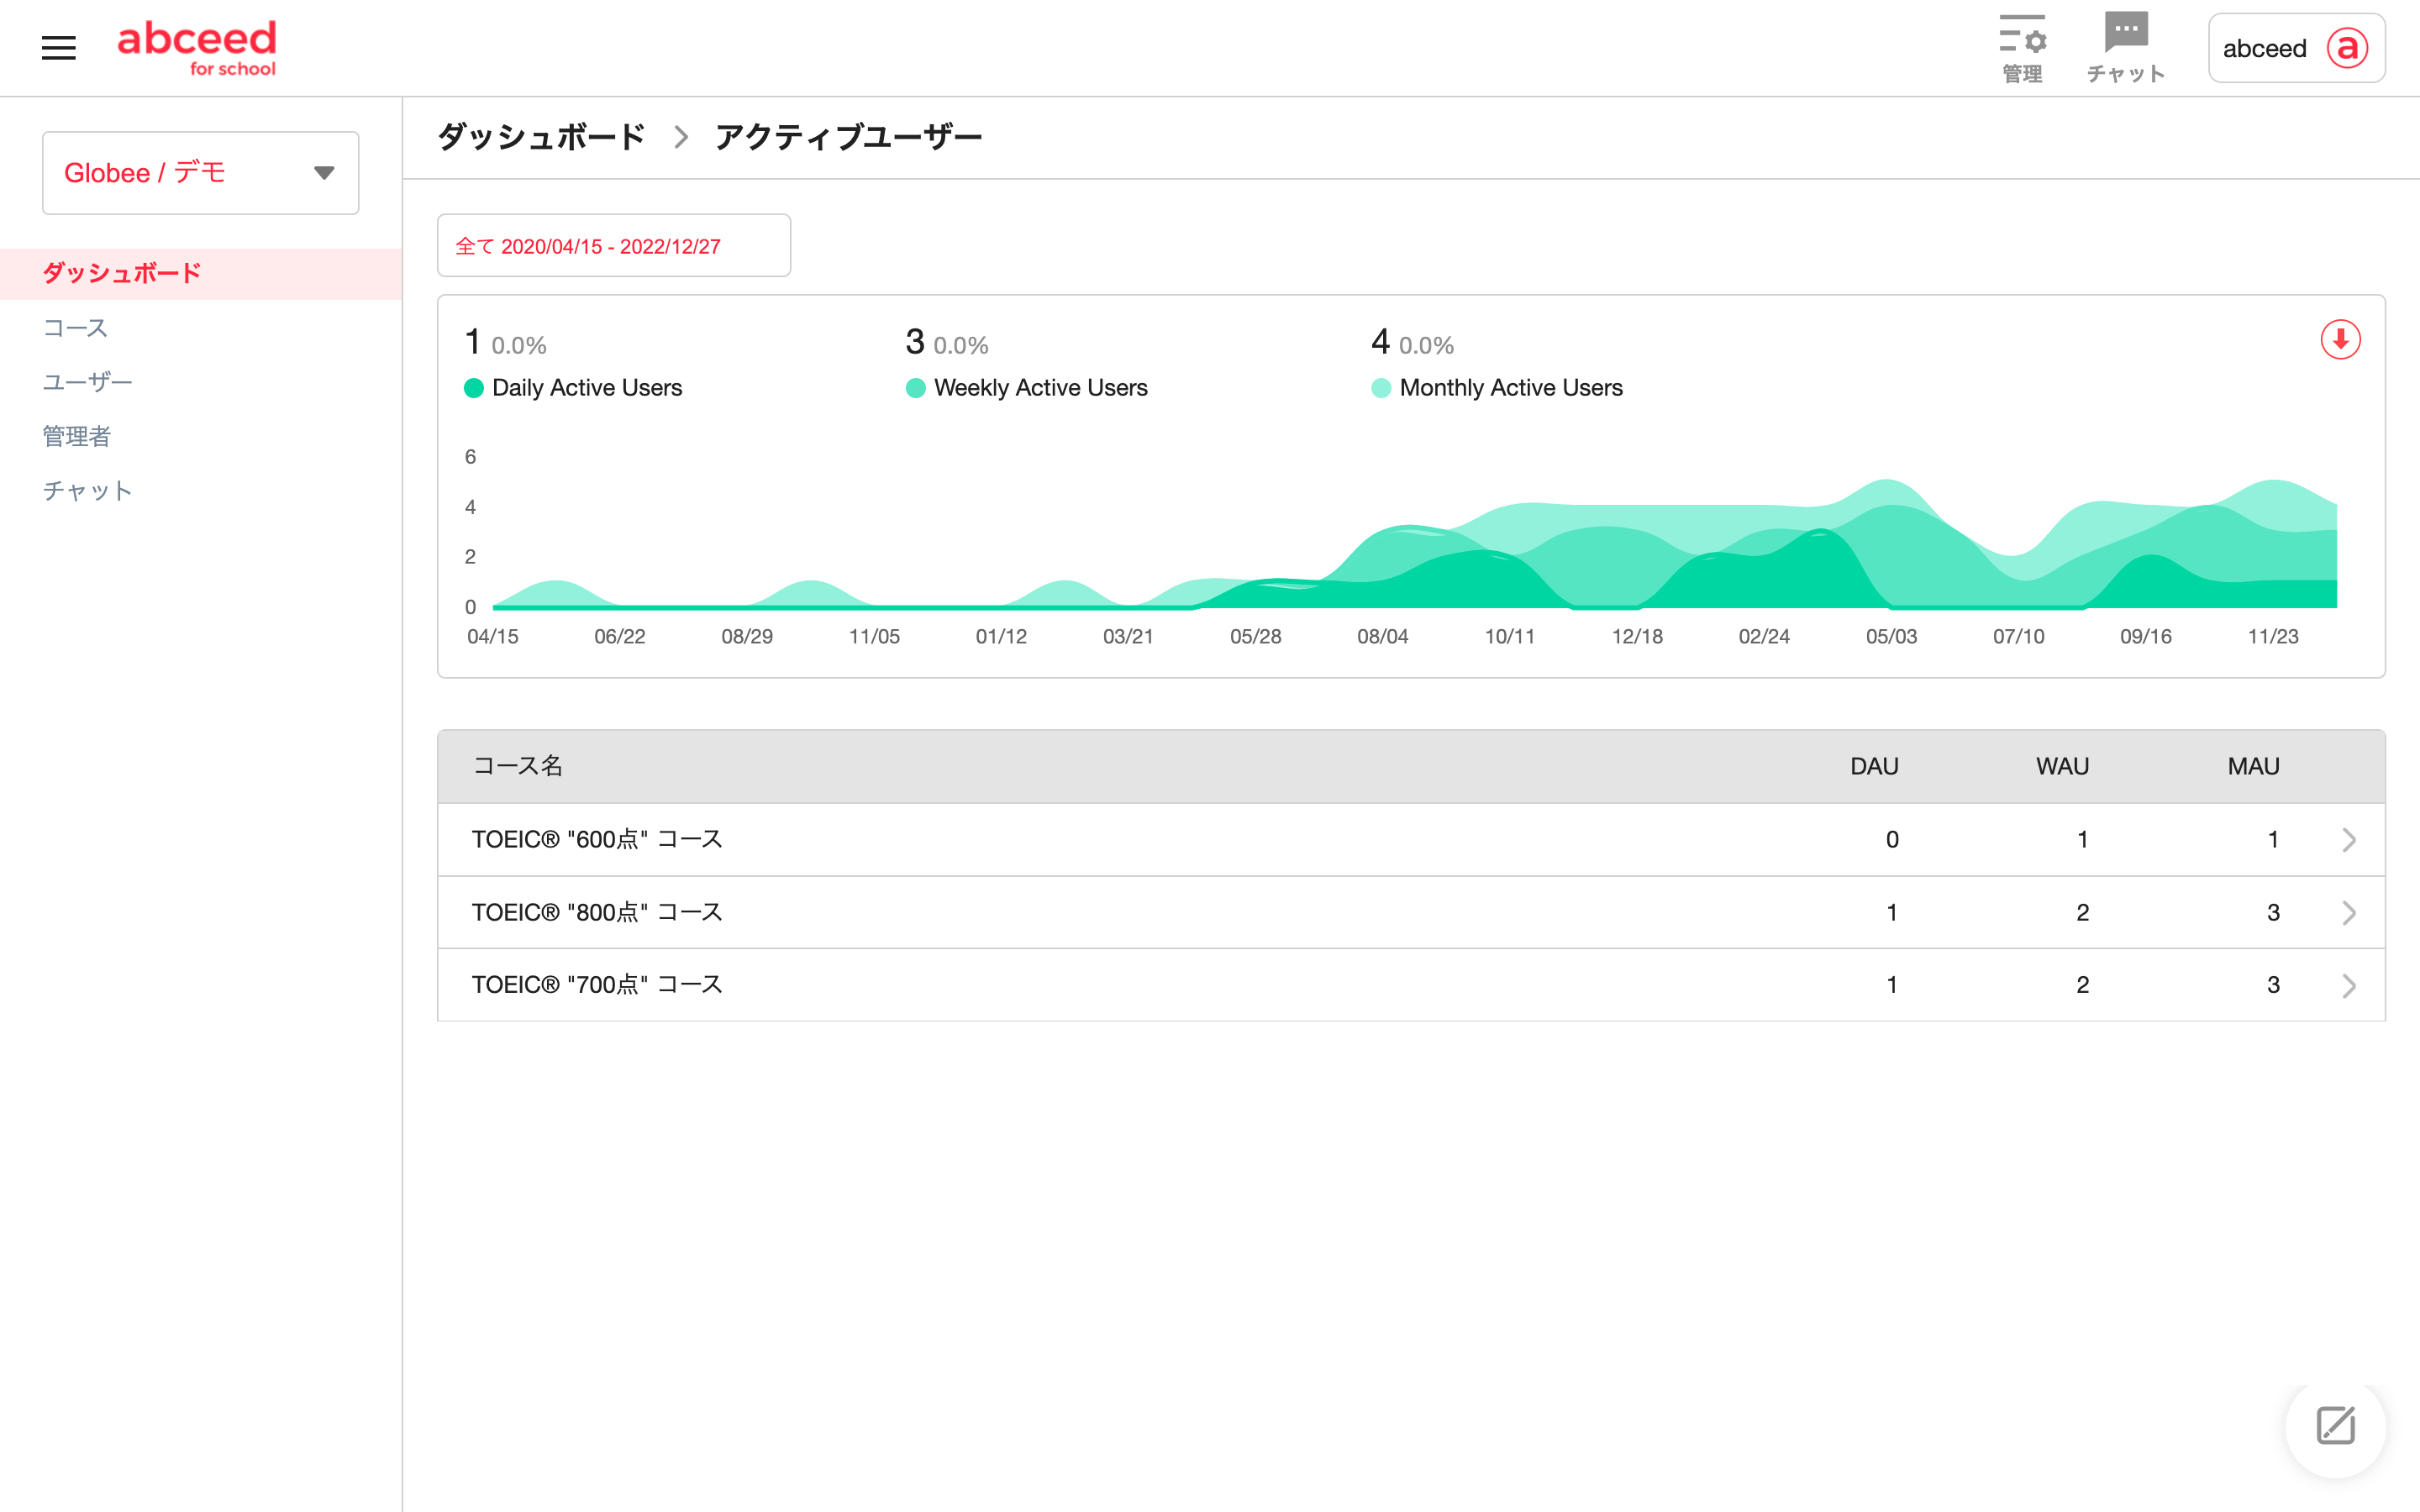Click the abceed account avatar icon

(2347, 48)
